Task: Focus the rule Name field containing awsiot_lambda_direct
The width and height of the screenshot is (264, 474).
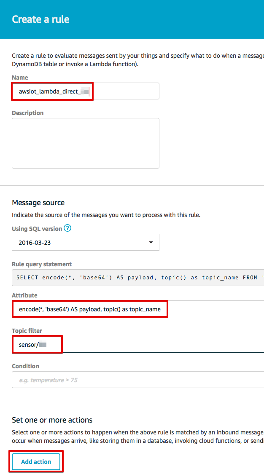Action: (86, 91)
